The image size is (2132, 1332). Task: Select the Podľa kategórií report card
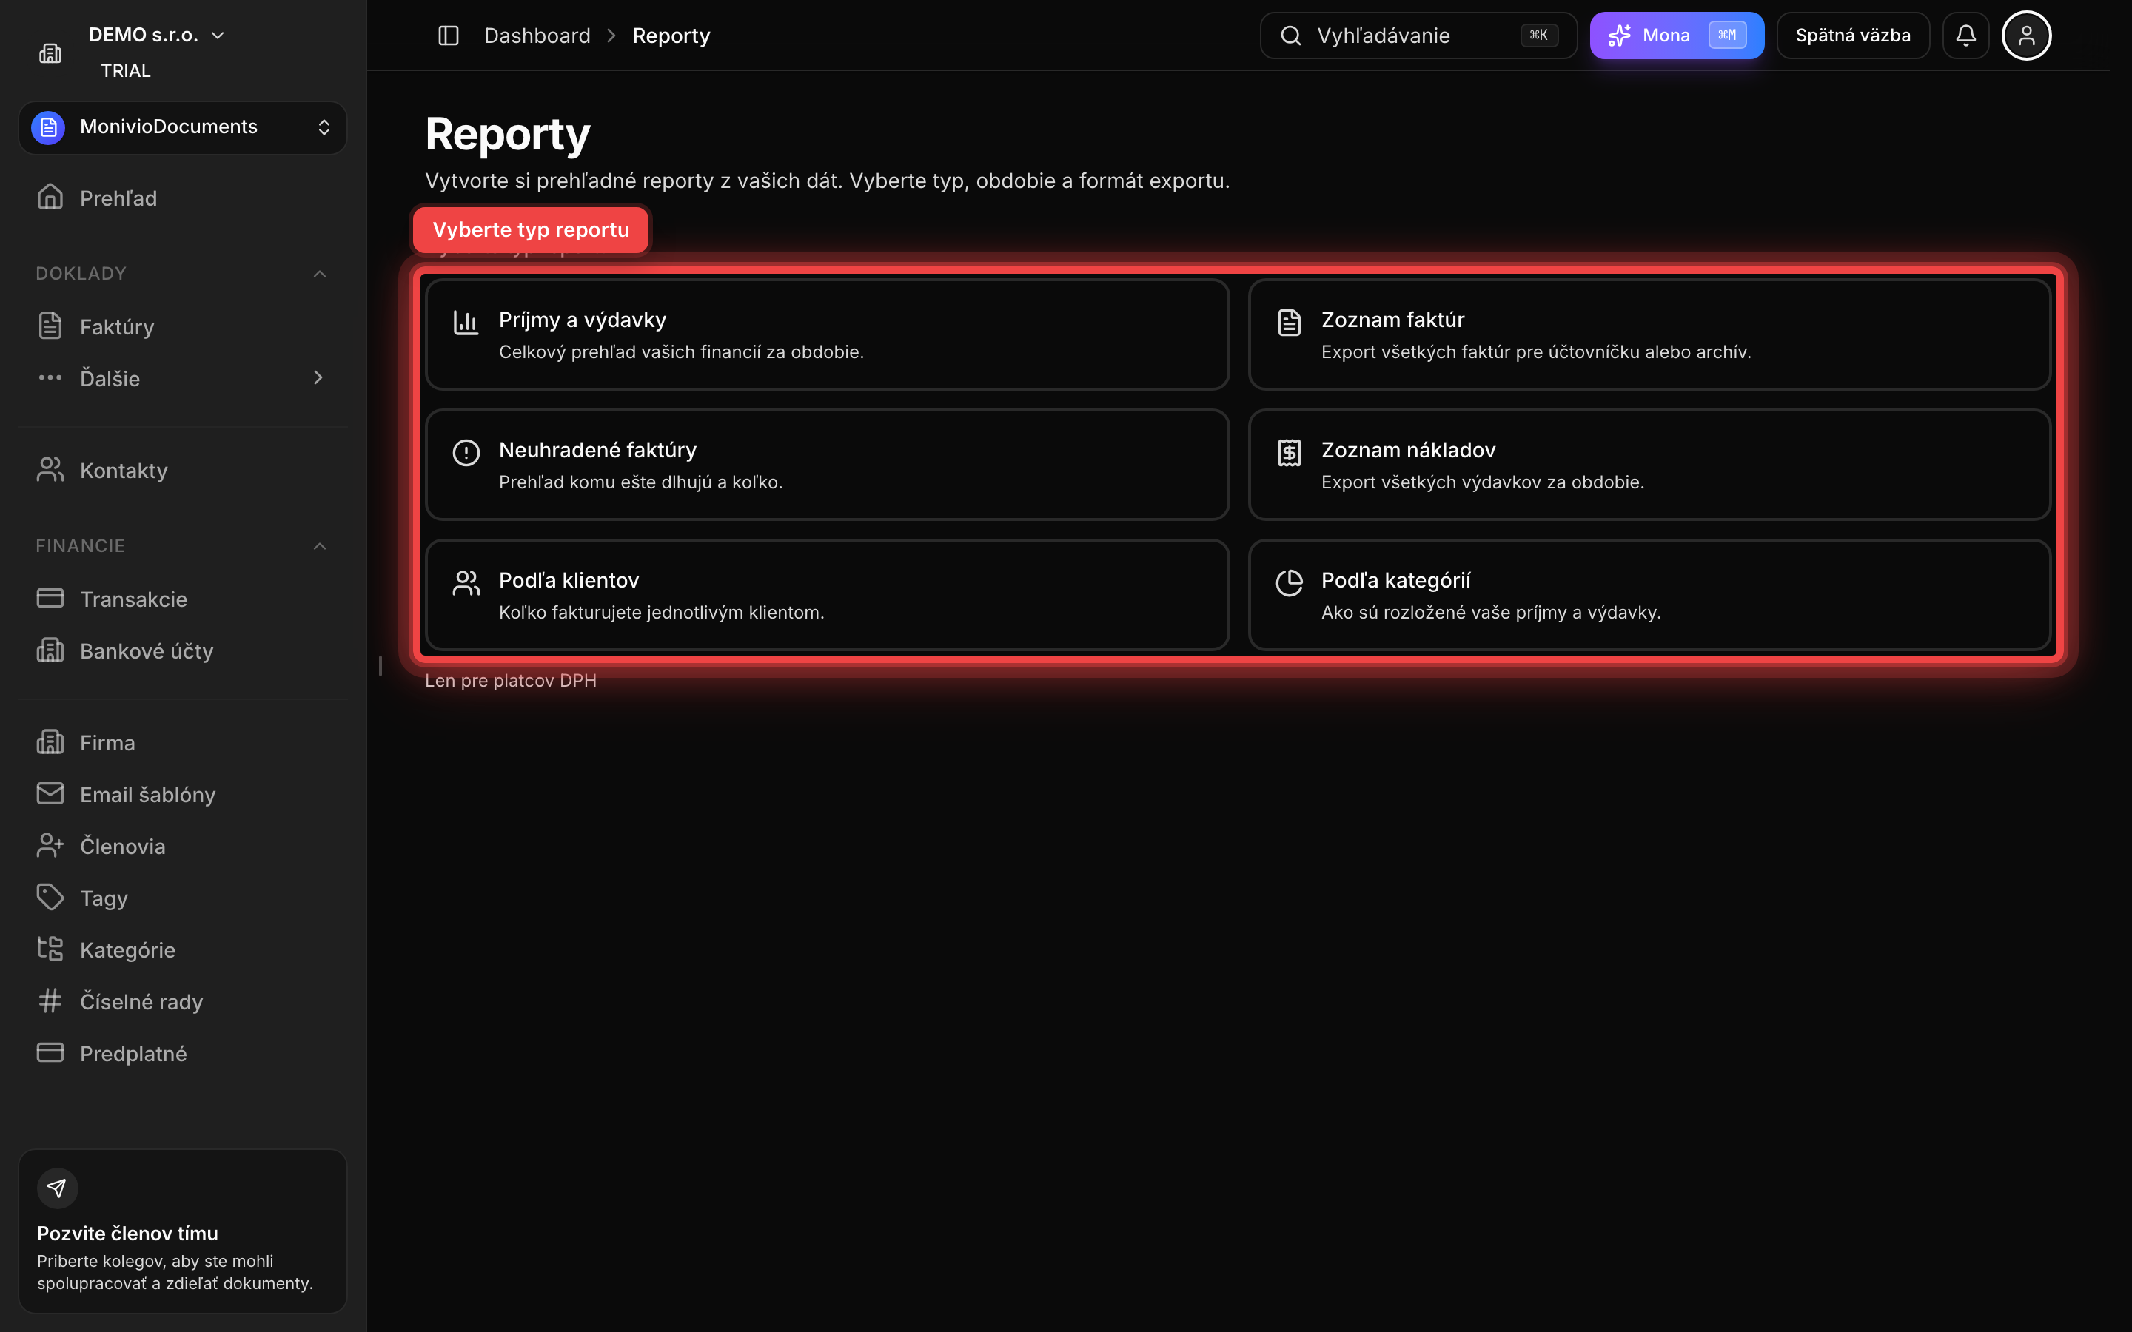[1649, 595]
